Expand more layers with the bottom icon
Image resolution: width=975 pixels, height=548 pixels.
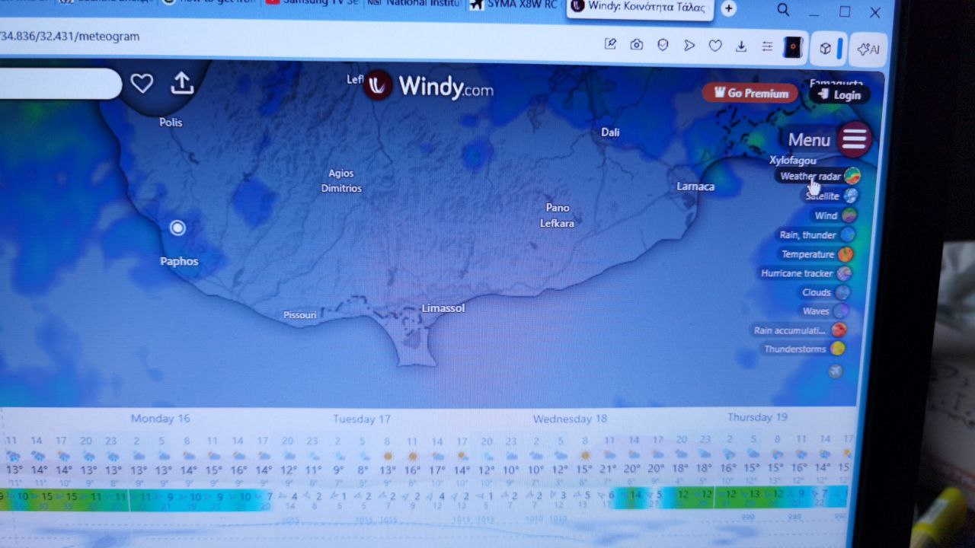pos(836,371)
